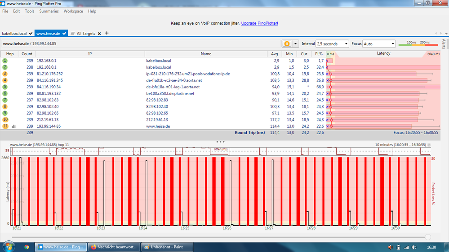Click the Focus: 16:20:55 - 16:30:55 label
Image resolution: width=449 pixels, height=252 pixels.
click(x=416, y=133)
